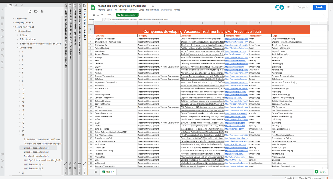Viewport: 333px width, 179px height.
Task: Click the Acceder sign-in button
Action: (x=319, y=7)
